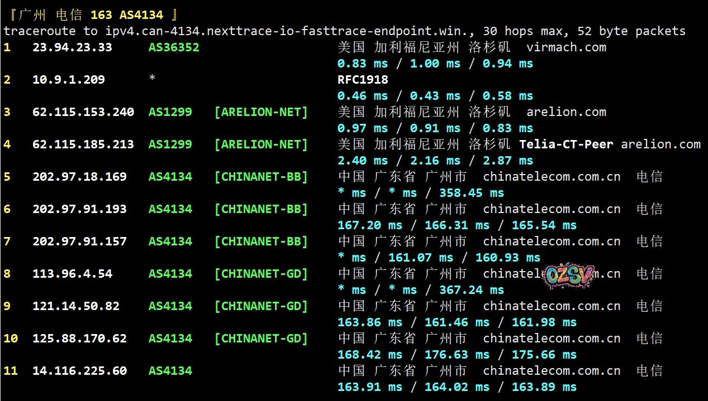
Task: Click the [CHINANET-GD] tag on hop 10
Action: pyautogui.click(x=261, y=339)
